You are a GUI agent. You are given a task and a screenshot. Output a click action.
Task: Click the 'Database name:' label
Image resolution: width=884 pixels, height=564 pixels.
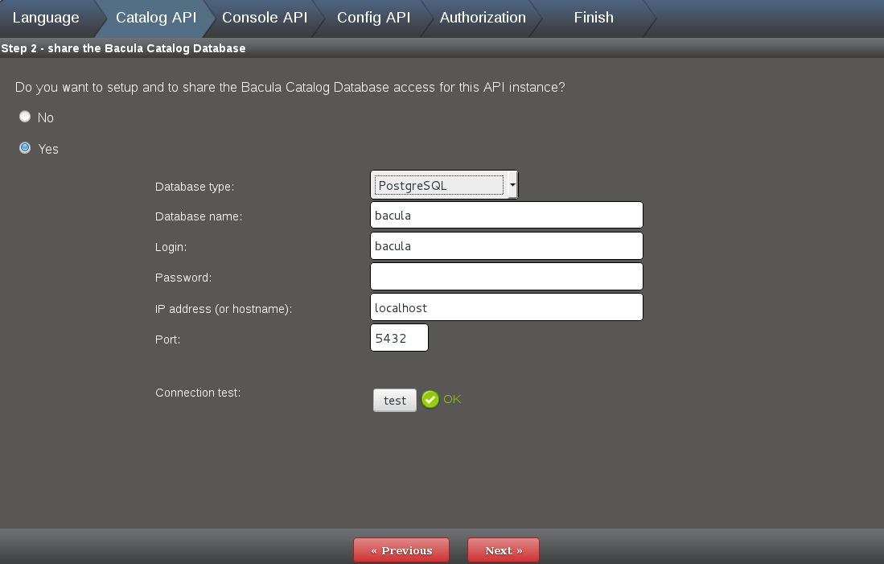pos(199,216)
